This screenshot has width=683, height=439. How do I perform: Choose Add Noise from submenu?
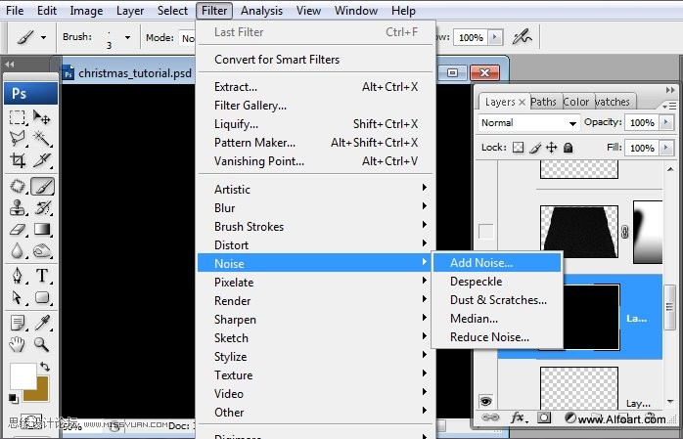coord(480,263)
